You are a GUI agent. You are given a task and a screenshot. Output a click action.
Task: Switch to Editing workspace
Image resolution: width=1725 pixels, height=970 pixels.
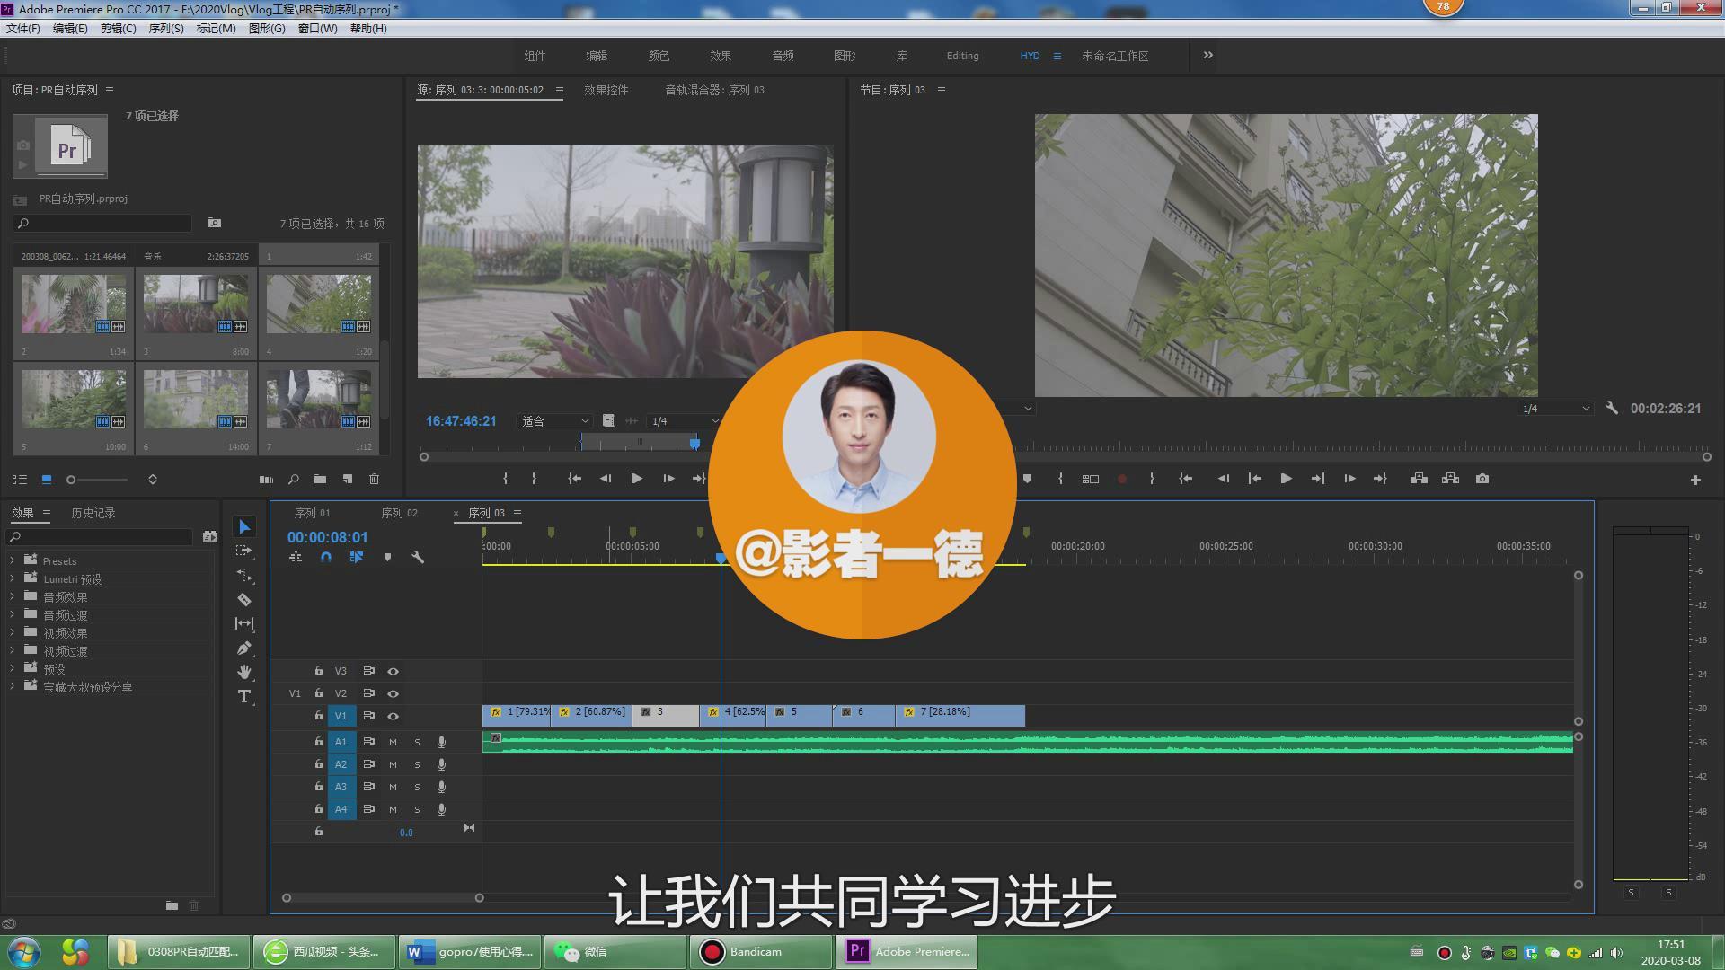click(962, 56)
